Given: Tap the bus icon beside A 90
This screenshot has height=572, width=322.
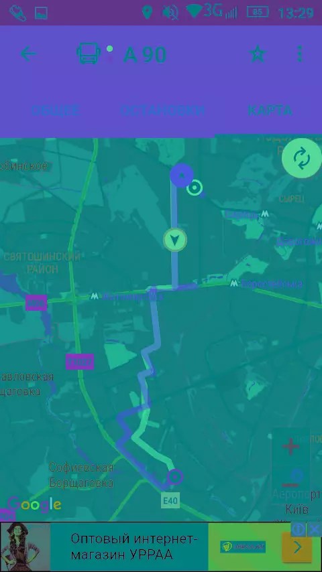Looking at the screenshot, I should point(88,54).
